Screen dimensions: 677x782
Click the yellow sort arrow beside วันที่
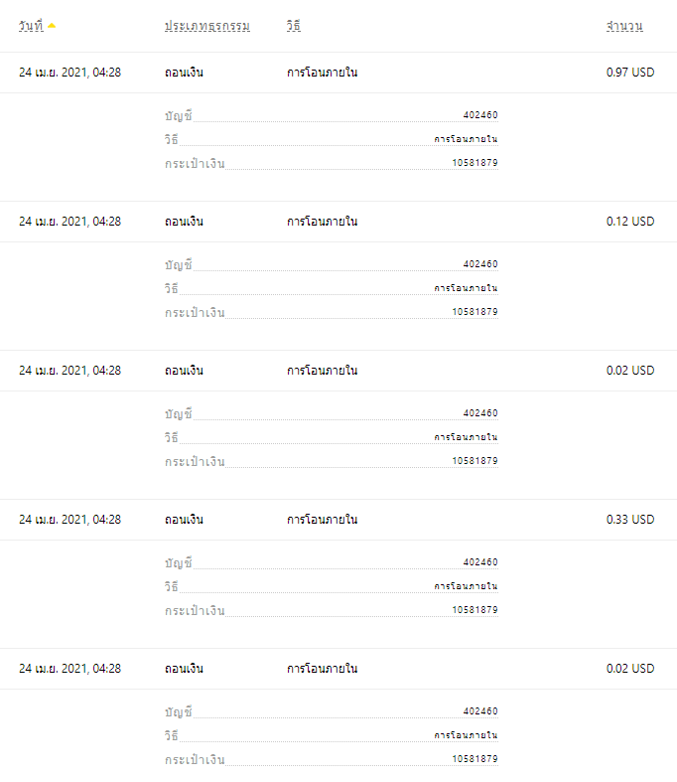click(52, 26)
